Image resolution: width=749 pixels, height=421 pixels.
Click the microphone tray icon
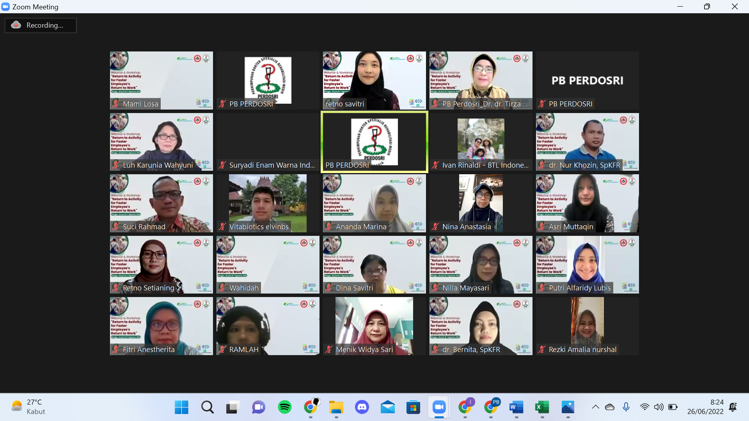626,407
